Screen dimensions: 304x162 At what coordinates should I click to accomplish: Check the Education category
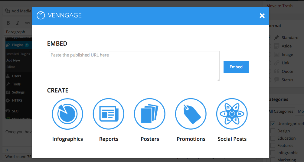click(x=273, y=138)
